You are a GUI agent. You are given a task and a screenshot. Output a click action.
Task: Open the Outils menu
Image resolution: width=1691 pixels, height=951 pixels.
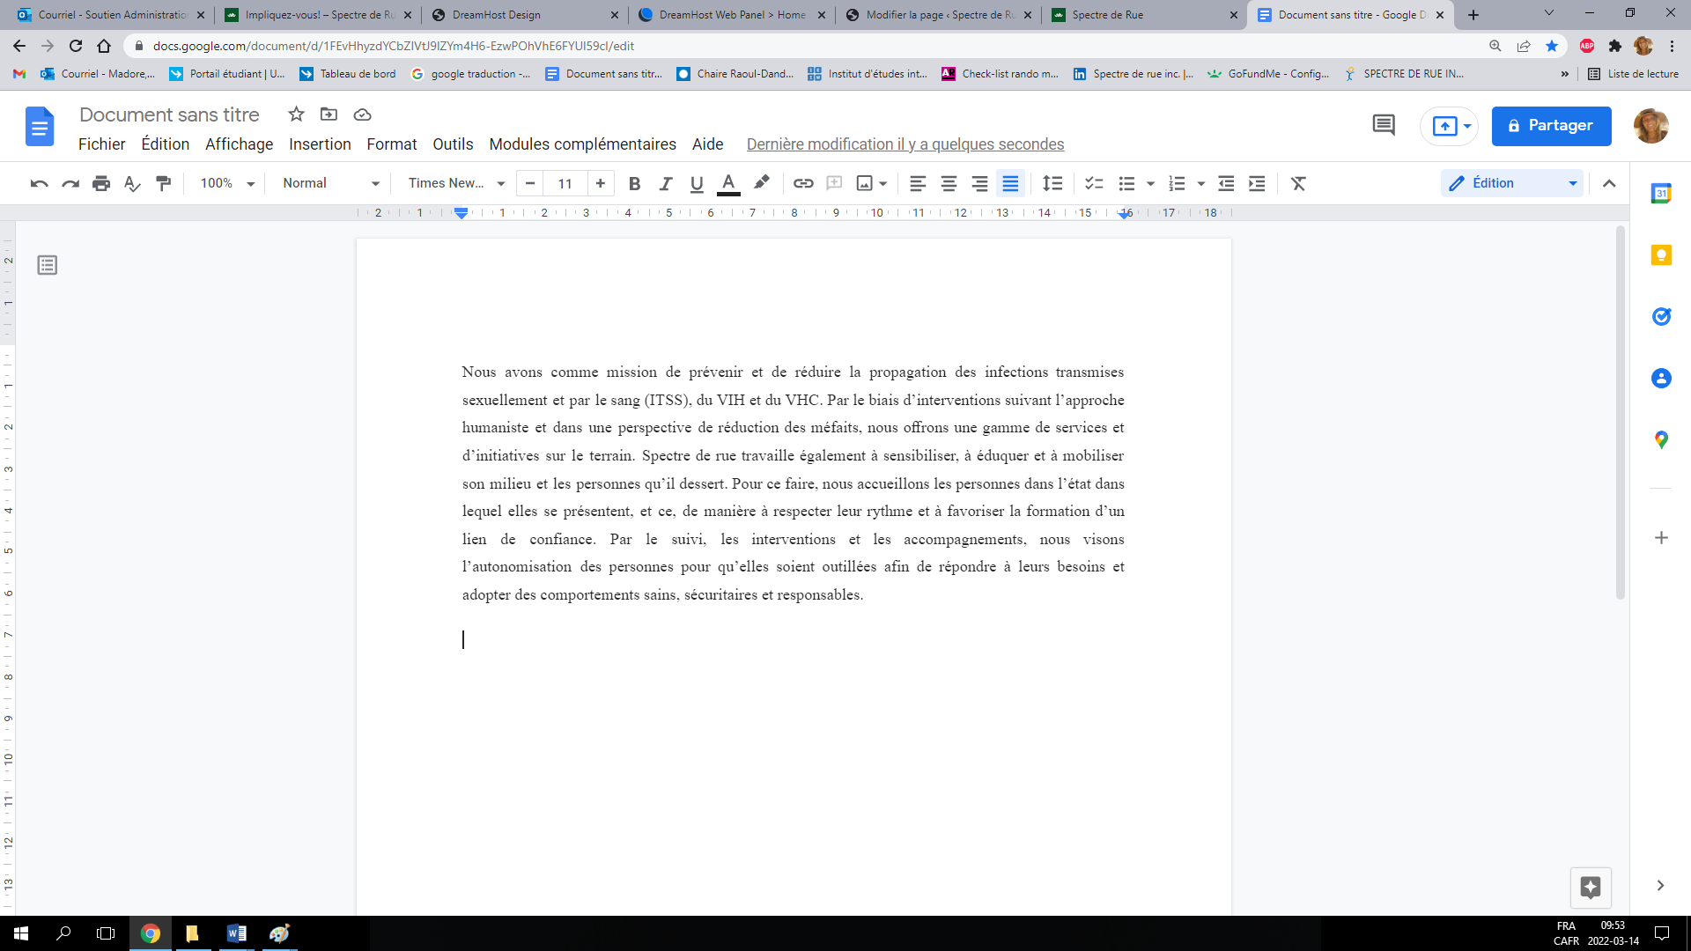[453, 144]
